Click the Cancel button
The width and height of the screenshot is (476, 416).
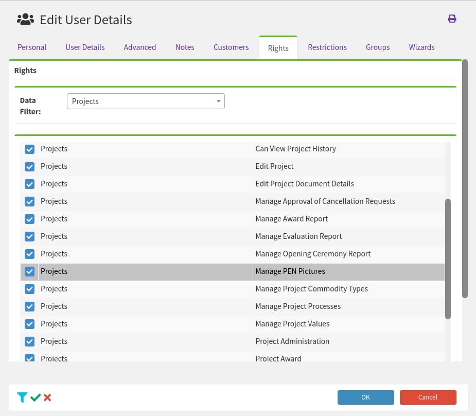(x=428, y=397)
